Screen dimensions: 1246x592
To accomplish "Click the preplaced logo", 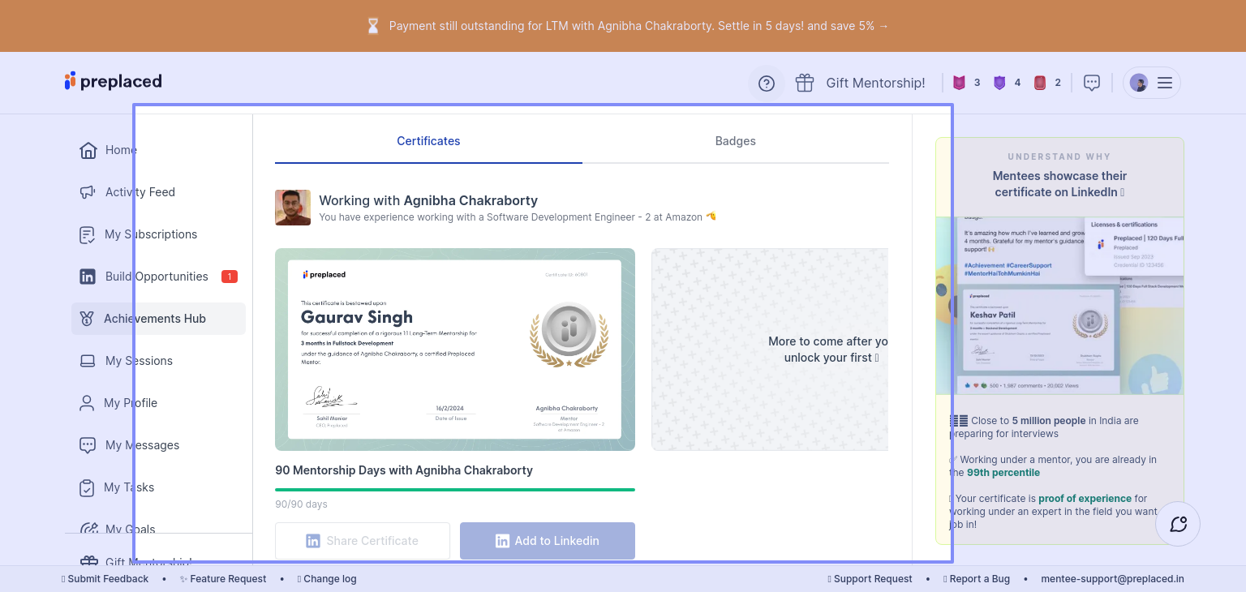I will coord(114,81).
